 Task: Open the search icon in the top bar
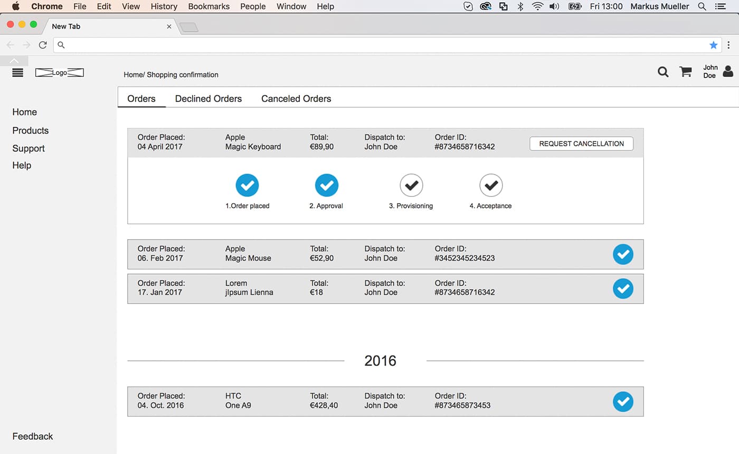point(663,72)
